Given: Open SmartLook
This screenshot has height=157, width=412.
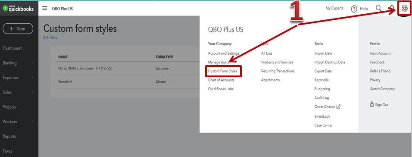Looking at the screenshot, I should click(322, 116).
